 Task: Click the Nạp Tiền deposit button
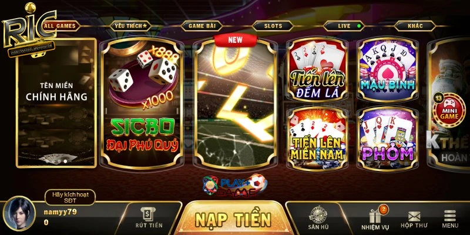pos(233,219)
